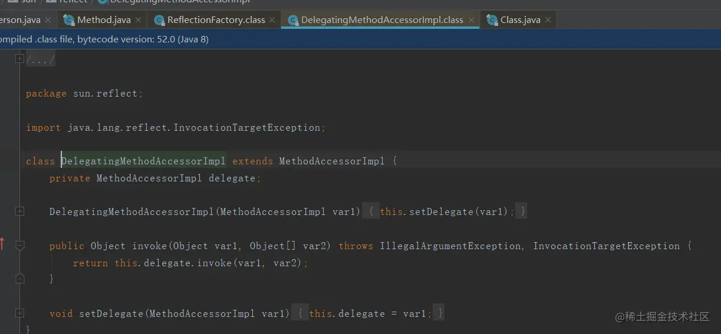Click the InvocationTargetException import statement
The width and height of the screenshot is (721, 334).
pyautogui.click(x=176, y=127)
